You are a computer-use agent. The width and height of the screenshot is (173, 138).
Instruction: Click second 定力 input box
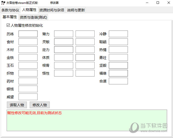(x=85, y=49)
